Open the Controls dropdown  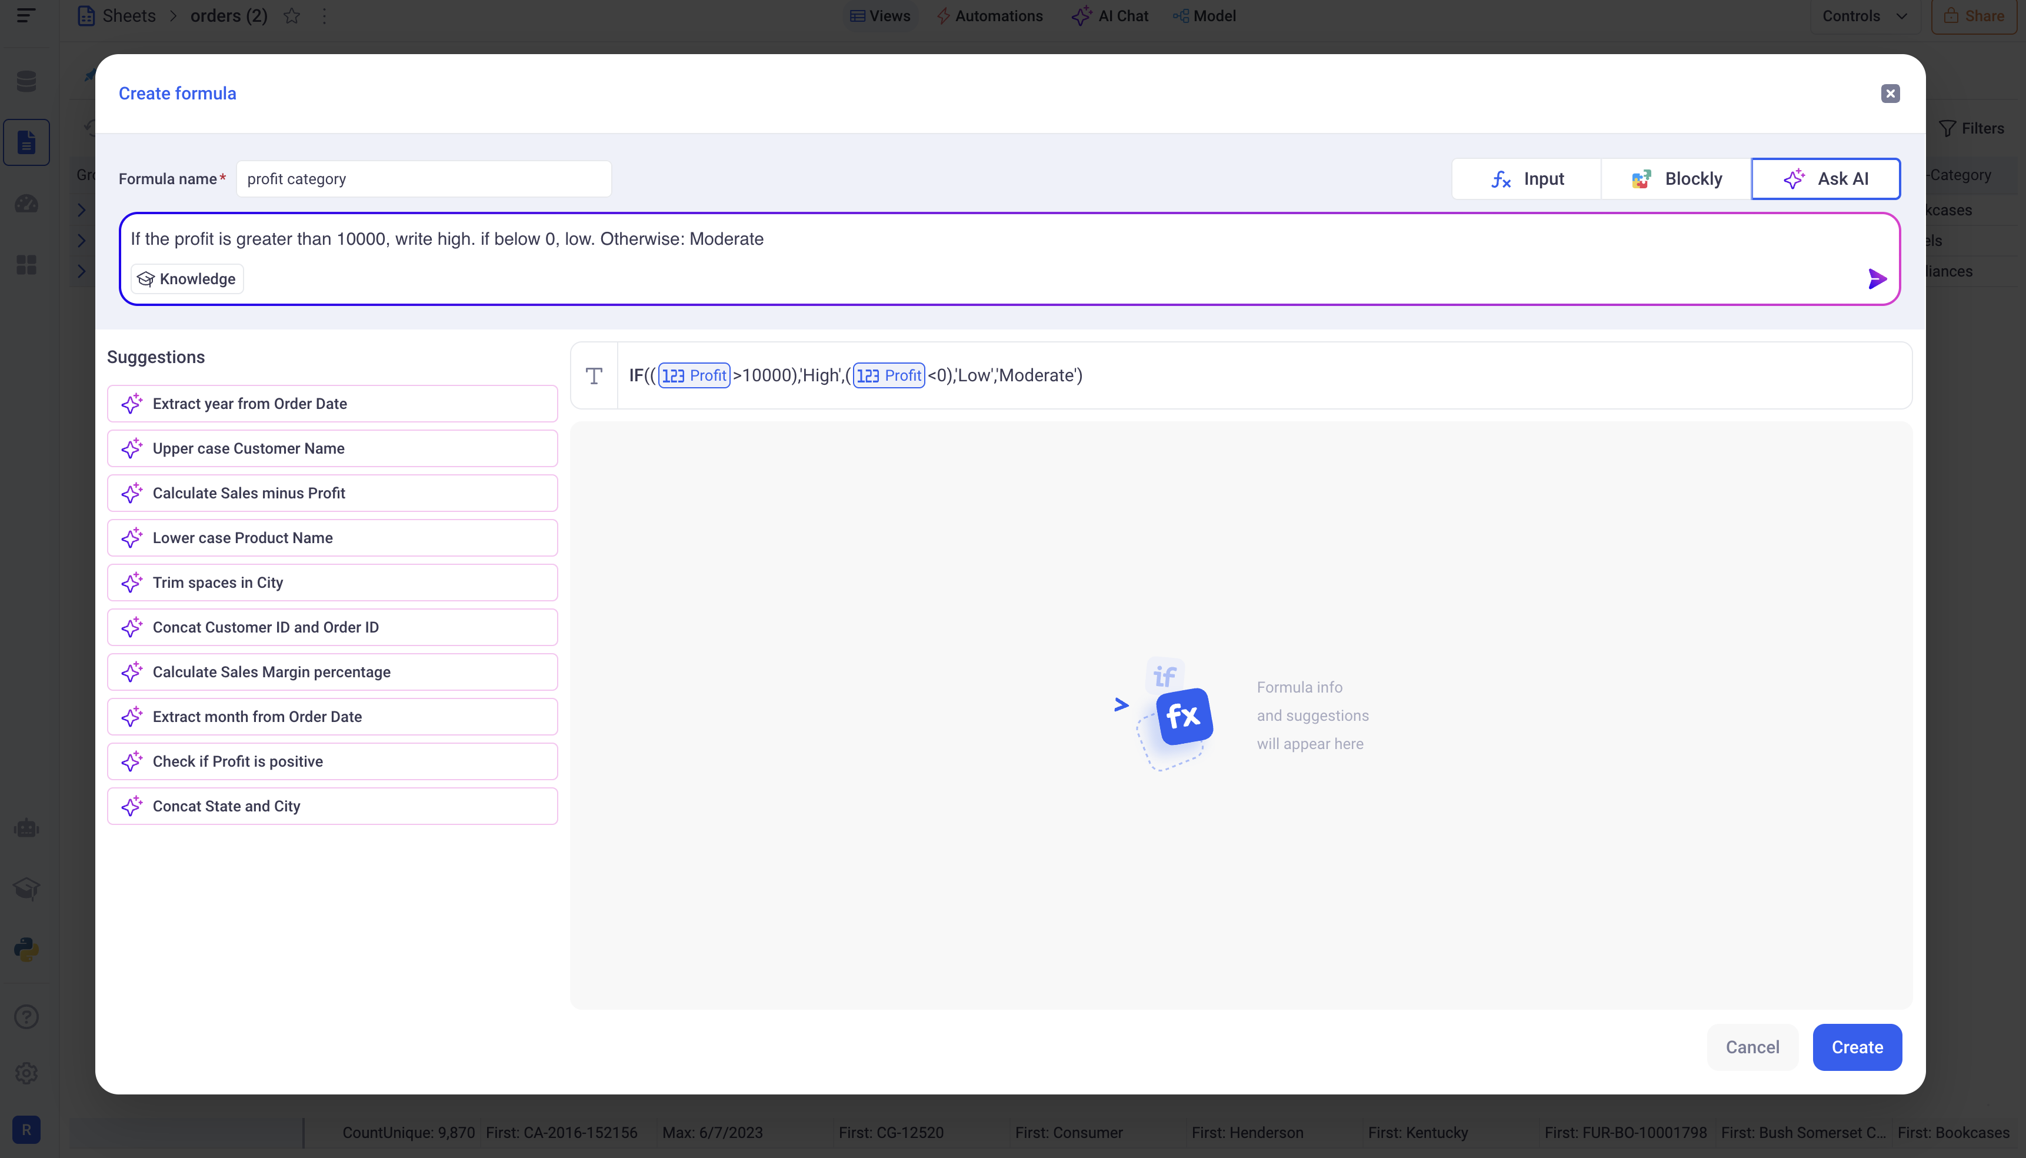[x=1864, y=16]
